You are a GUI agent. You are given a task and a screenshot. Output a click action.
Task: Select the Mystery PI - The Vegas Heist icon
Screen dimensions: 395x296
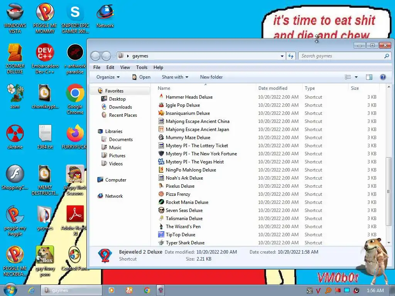click(161, 161)
